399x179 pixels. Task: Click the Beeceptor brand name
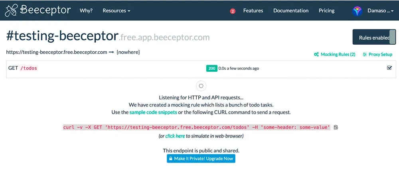pos(45,10)
